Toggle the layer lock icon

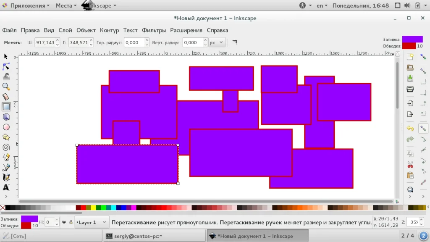click(x=71, y=222)
